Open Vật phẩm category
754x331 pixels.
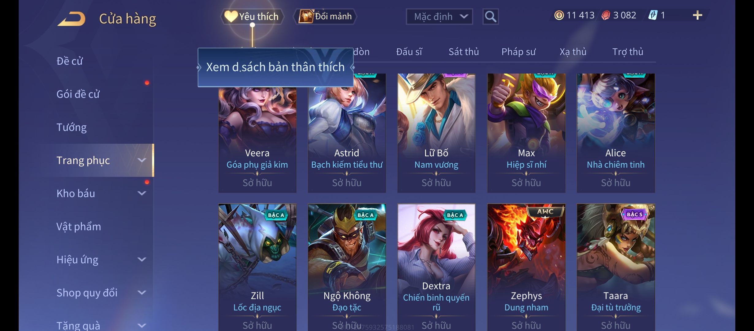[79, 226]
